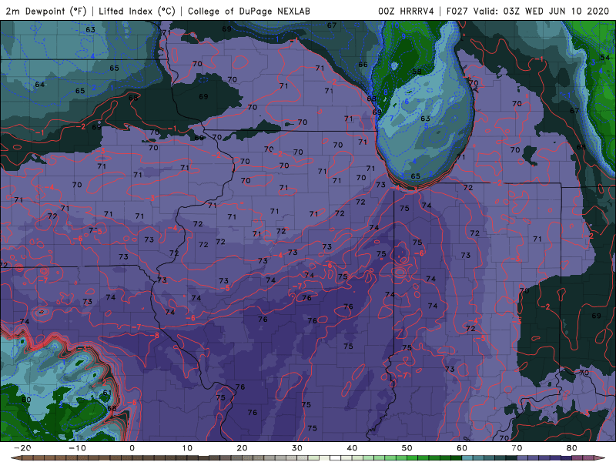Click the "F027 Valid: 03Z WED JUN 10 2020" text

(x=527, y=11)
